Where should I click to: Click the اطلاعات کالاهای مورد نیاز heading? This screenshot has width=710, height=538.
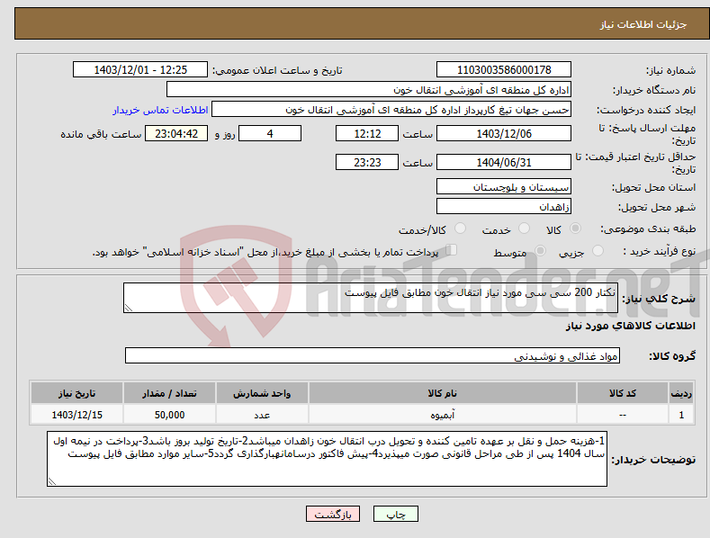pyautogui.click(x=630, y=326)
